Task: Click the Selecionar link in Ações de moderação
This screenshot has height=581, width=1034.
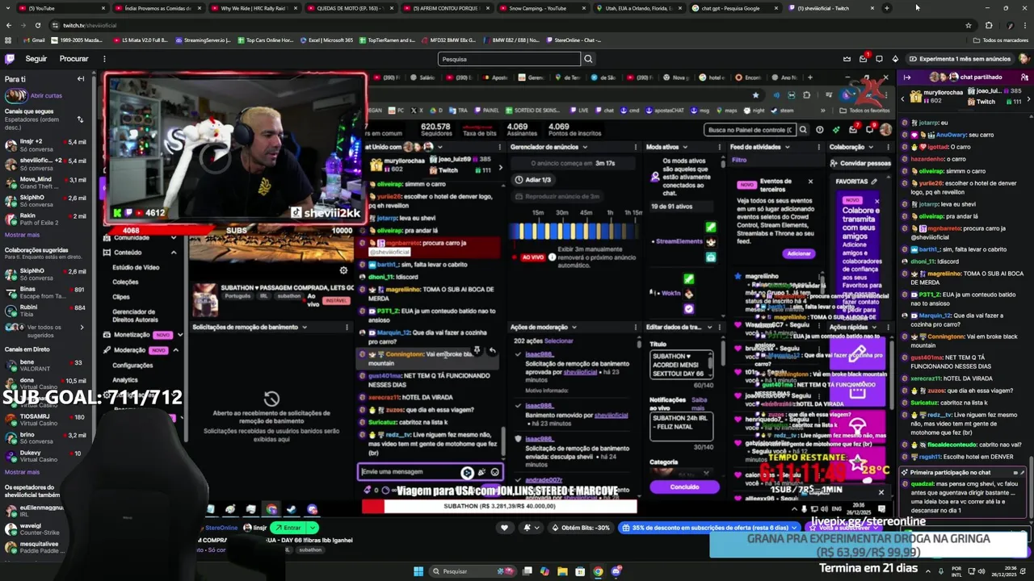Action: pyautogui.click(x=559, y=341)
